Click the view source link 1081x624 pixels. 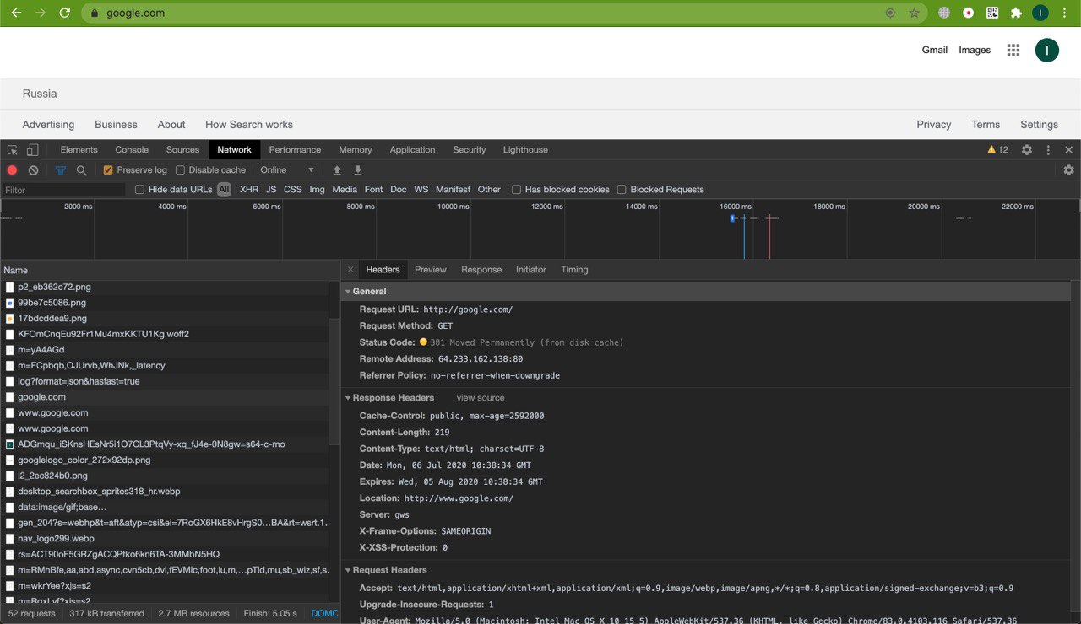(x=481, y=398)
